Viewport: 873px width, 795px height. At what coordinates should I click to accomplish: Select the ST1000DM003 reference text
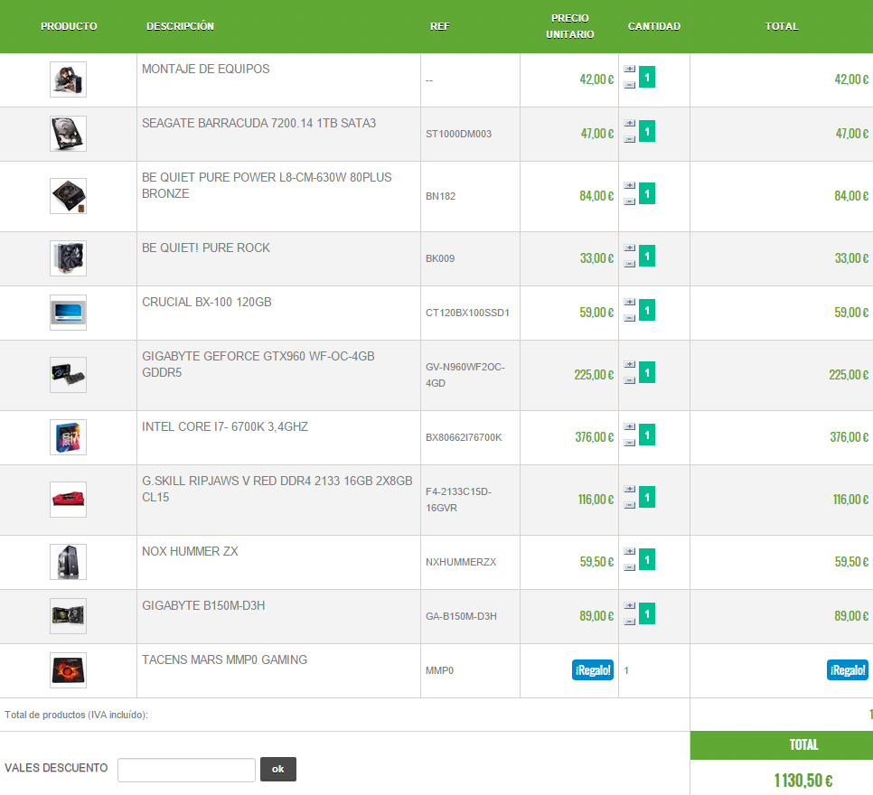[x=459, y=134]
